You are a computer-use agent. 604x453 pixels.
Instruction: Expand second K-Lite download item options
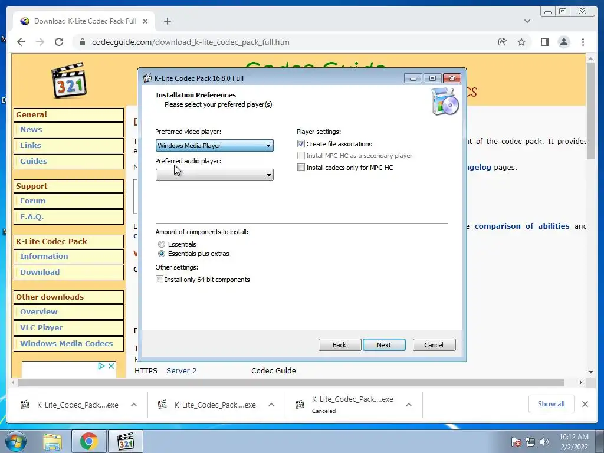point(271,405)
